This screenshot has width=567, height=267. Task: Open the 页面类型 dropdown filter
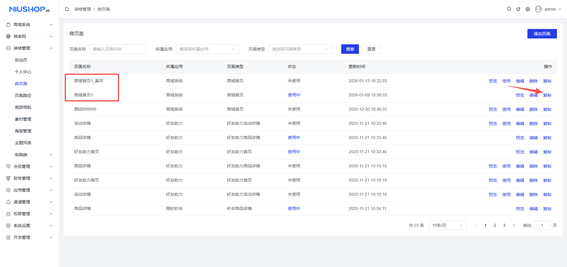point(300,49)
